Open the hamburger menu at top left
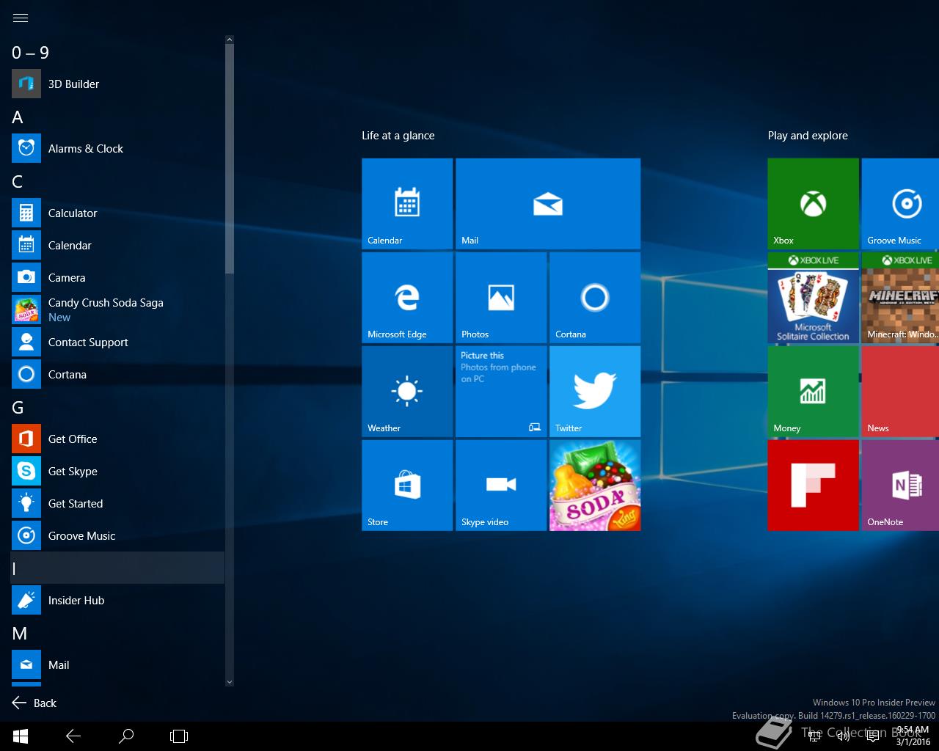The height and width of the screenshot is (751, 939). click(x=21, y=18)
